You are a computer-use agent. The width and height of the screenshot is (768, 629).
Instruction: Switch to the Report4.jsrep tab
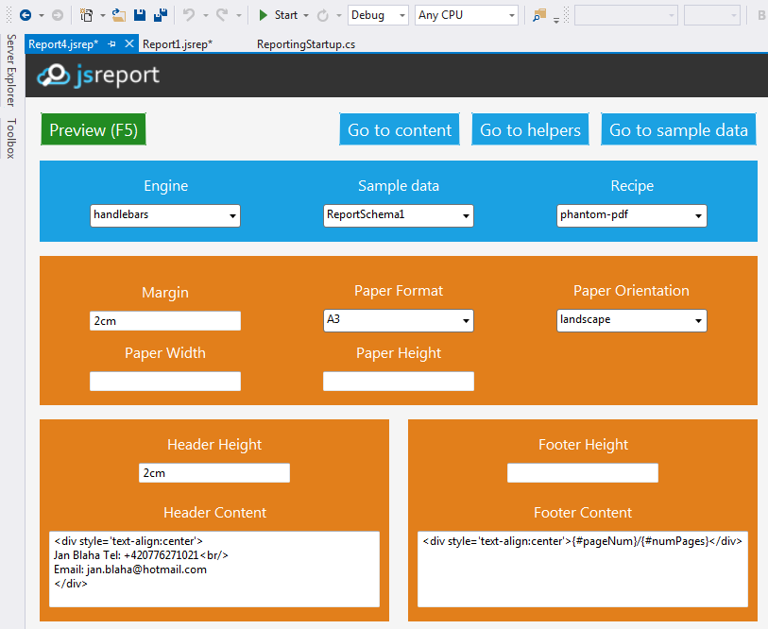63,44
